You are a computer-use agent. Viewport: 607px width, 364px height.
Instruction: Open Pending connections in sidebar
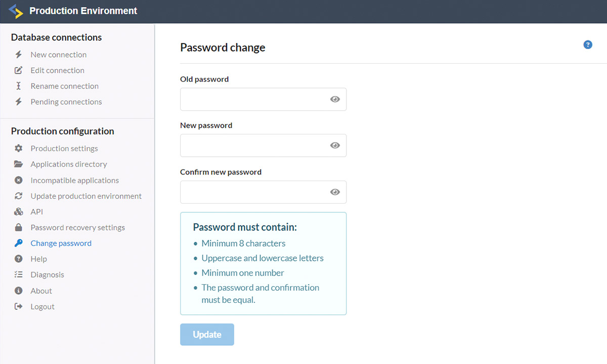(x=66, y=102)
